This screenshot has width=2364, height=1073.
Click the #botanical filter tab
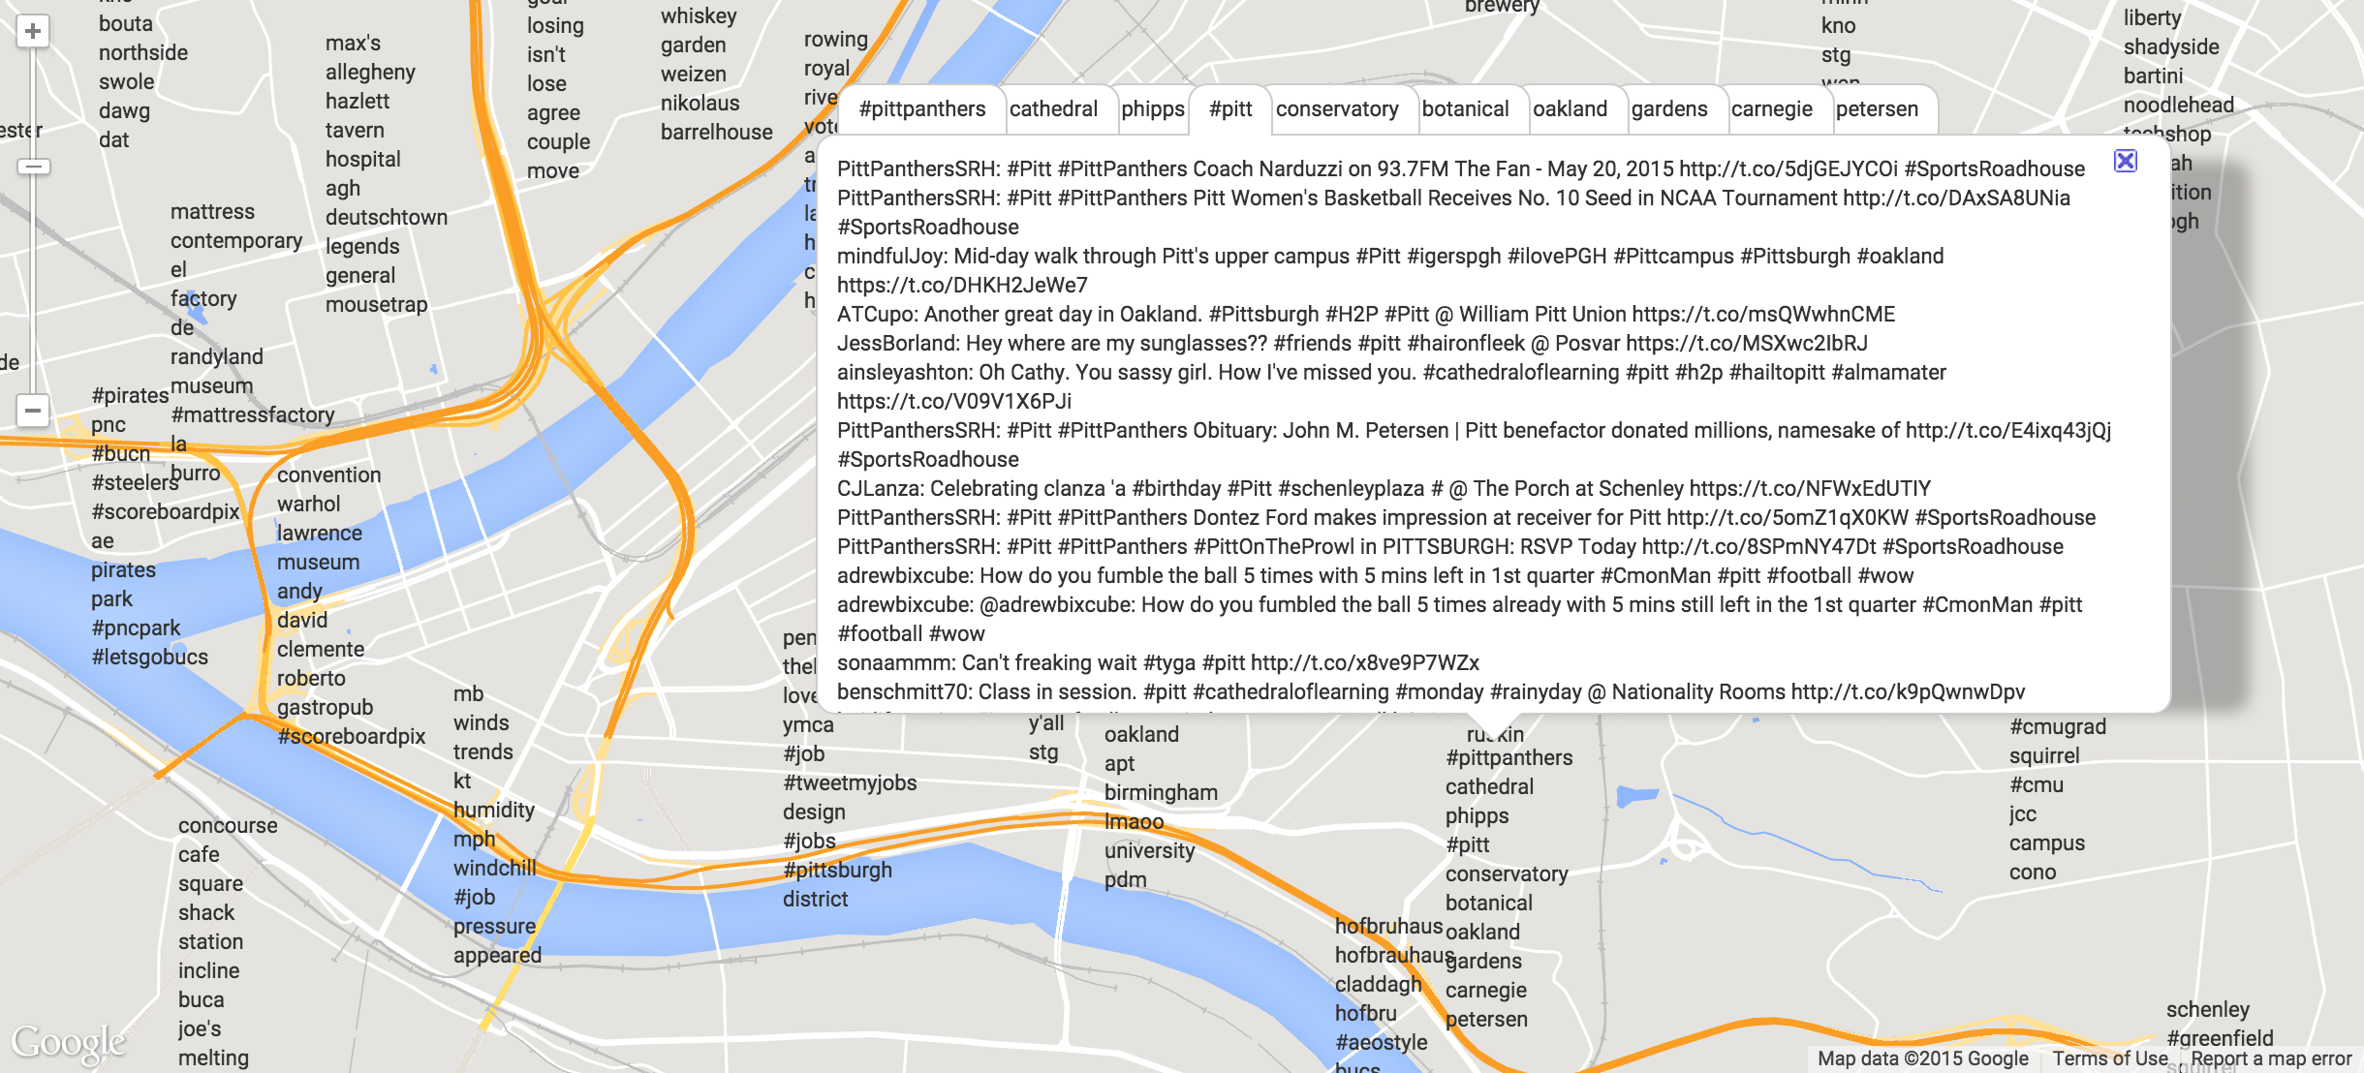tap(1462, 108)
